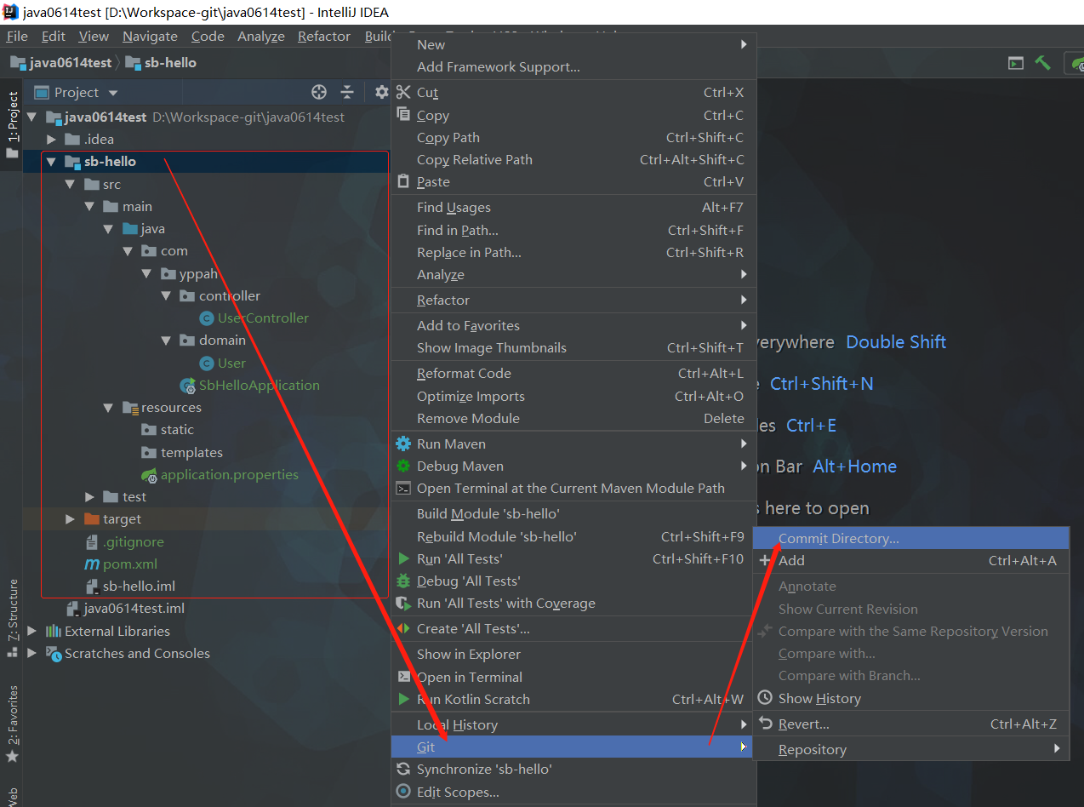Click the Paste clipboard icon
This screenshot has height=807, width=1084.
point(403,182)
